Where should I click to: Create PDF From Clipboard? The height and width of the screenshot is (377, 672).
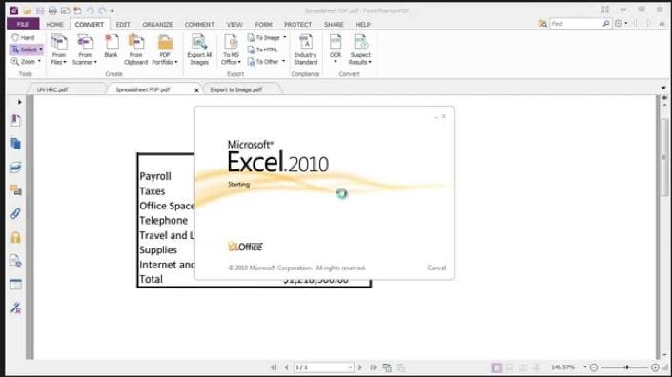pos(136,50)
